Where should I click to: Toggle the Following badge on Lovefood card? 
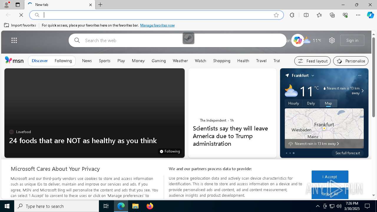[170, 151]
